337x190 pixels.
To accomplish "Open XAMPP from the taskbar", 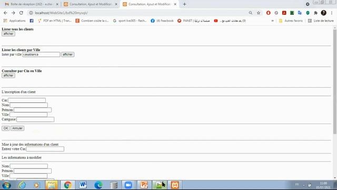I will click(x=175, y=185).
